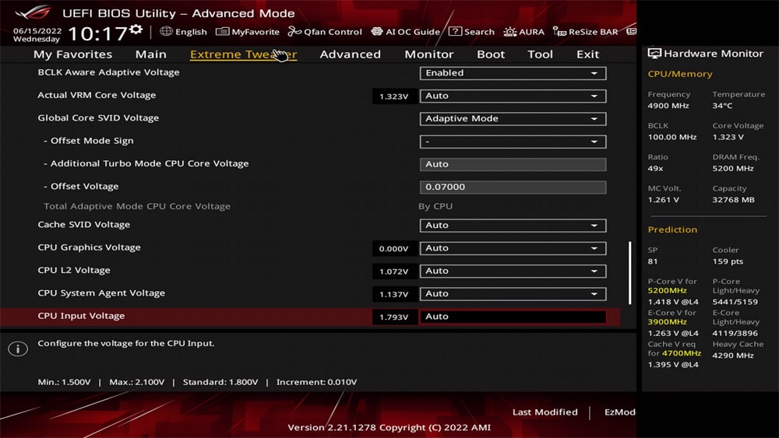Viewport: 779px width, 438px height.
Task: Select the Exit tab
Action: pos(587,54)
